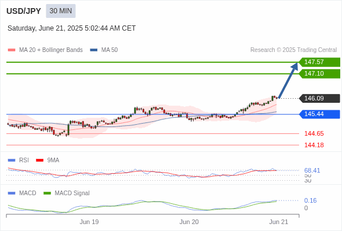
Task: Click the MA 20 + Bollinger Bands legend swatch
Action: (x=12, y=50)
